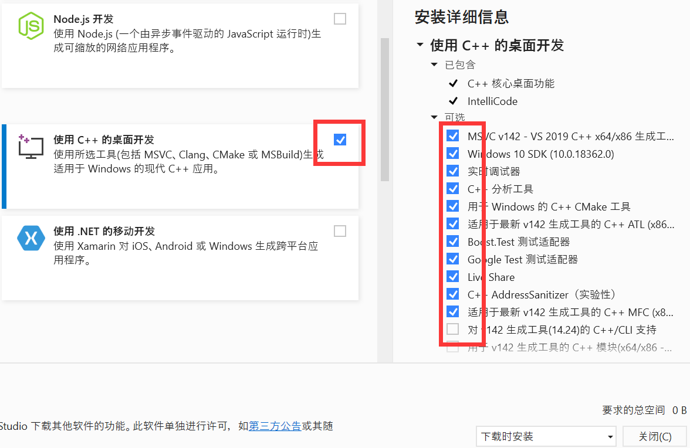
Task: Collapse the 已包含 group
Action: 434,65
